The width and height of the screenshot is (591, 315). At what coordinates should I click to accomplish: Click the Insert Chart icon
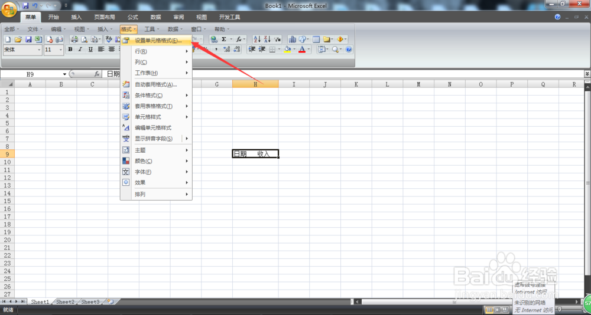coord(292,39)
